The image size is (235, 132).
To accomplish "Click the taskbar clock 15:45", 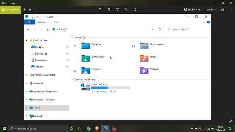I will click(220, 129).
